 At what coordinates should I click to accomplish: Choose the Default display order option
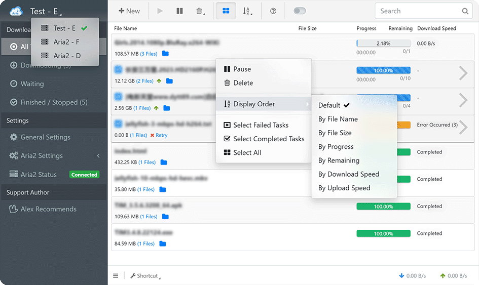(x=329, y=105)
